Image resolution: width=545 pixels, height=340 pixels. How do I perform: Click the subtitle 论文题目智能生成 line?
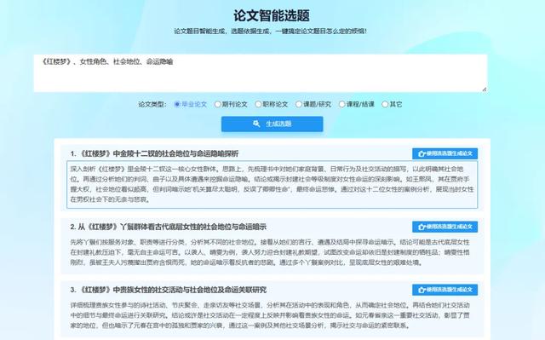pyautogui.click(x=270, y=32)
